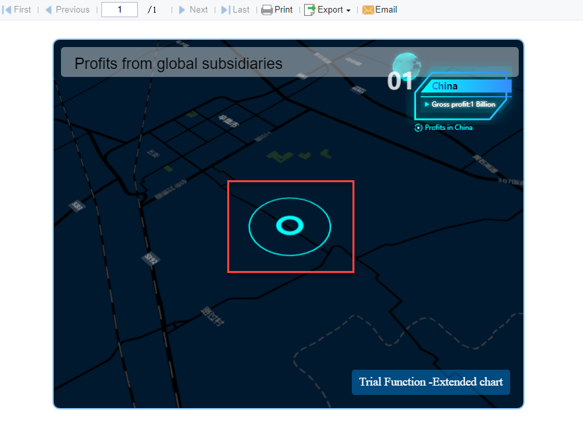
Task: Click the circular map marker inside the red box
Action: (290, 226)
